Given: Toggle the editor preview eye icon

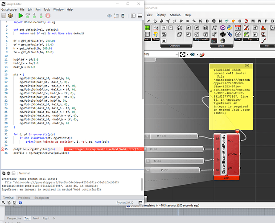Looking at the screenshot, I should [x=110, y=16].
